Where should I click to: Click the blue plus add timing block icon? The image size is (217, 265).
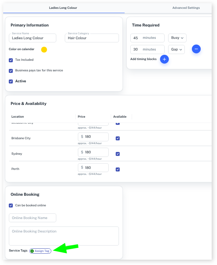pos(164,59)
